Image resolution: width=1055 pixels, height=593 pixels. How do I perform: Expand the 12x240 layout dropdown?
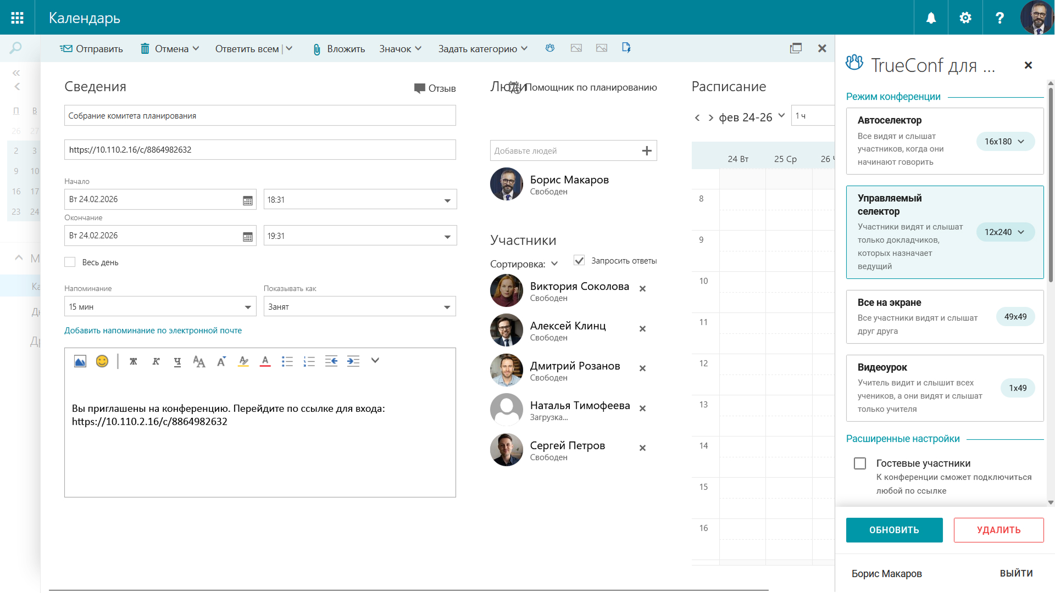pyautogui.click(x=1005, y=232)
